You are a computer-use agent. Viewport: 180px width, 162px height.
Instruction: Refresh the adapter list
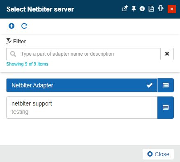coord(24,26)
